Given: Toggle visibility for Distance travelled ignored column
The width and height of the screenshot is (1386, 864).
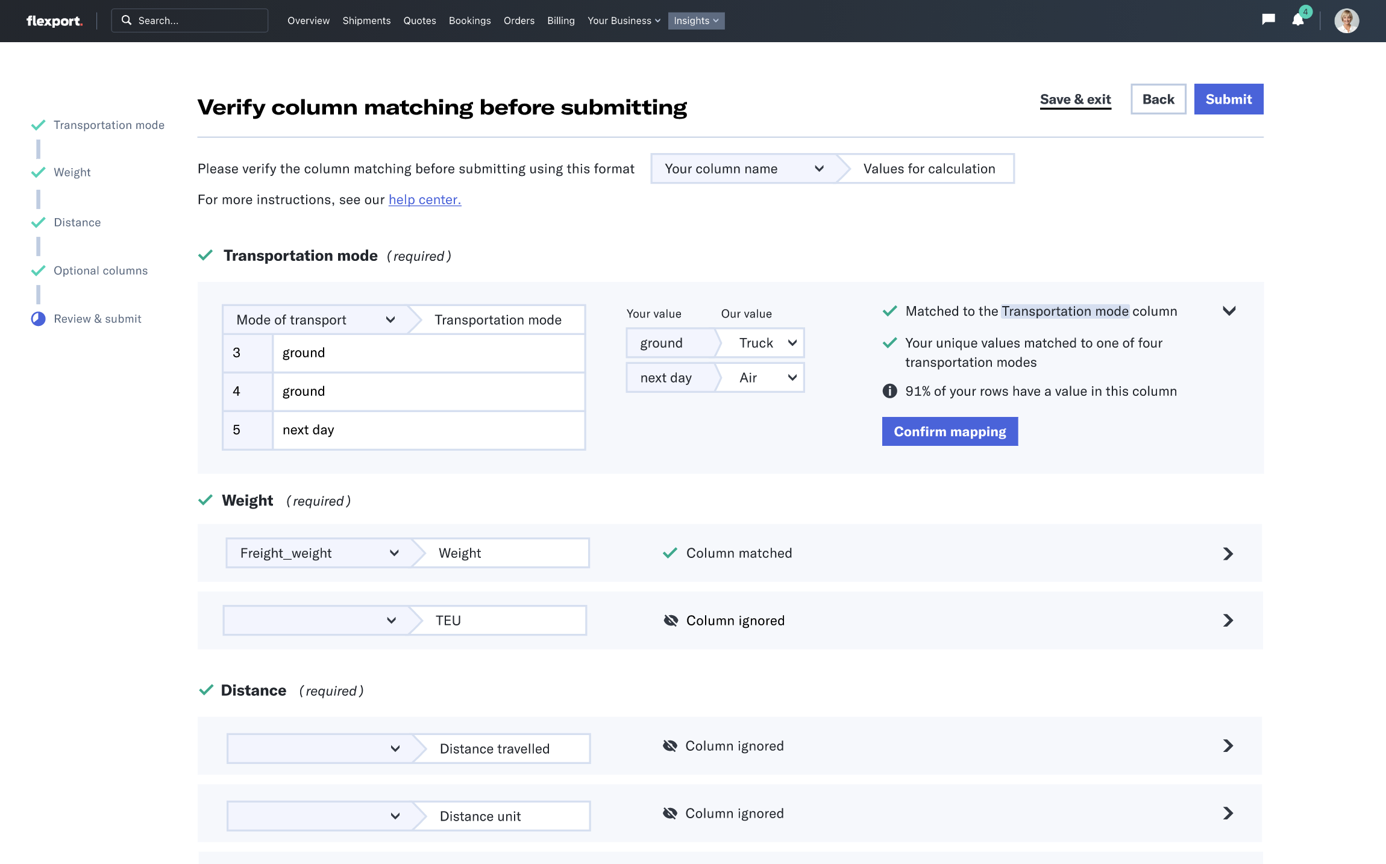Looking at the screenshot, I should [x=669, y=745].
